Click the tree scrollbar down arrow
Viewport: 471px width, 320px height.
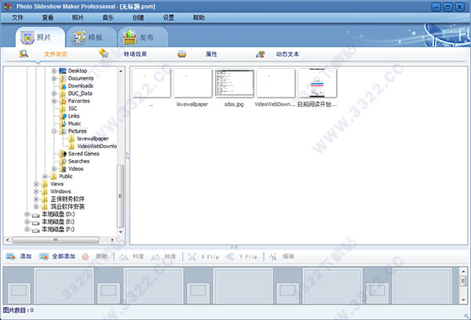(x=120, y=232)
